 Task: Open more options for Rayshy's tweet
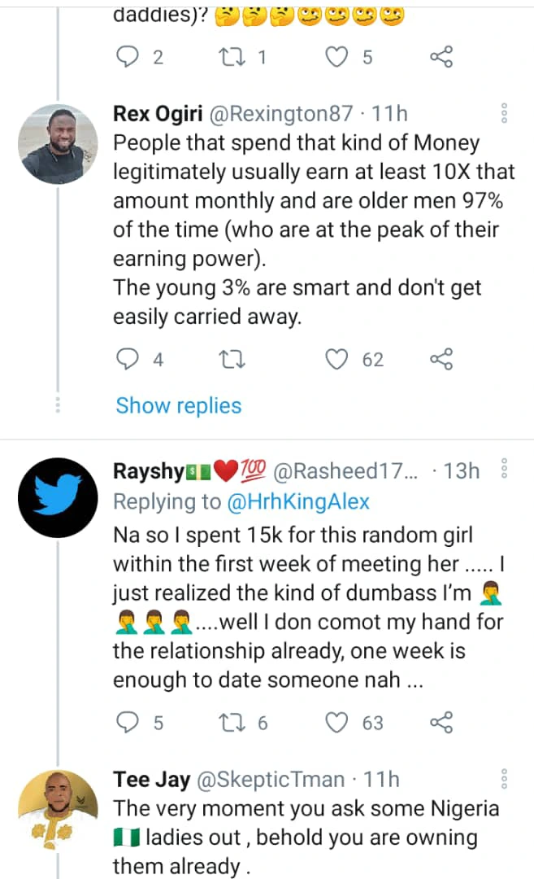[505, 470]
